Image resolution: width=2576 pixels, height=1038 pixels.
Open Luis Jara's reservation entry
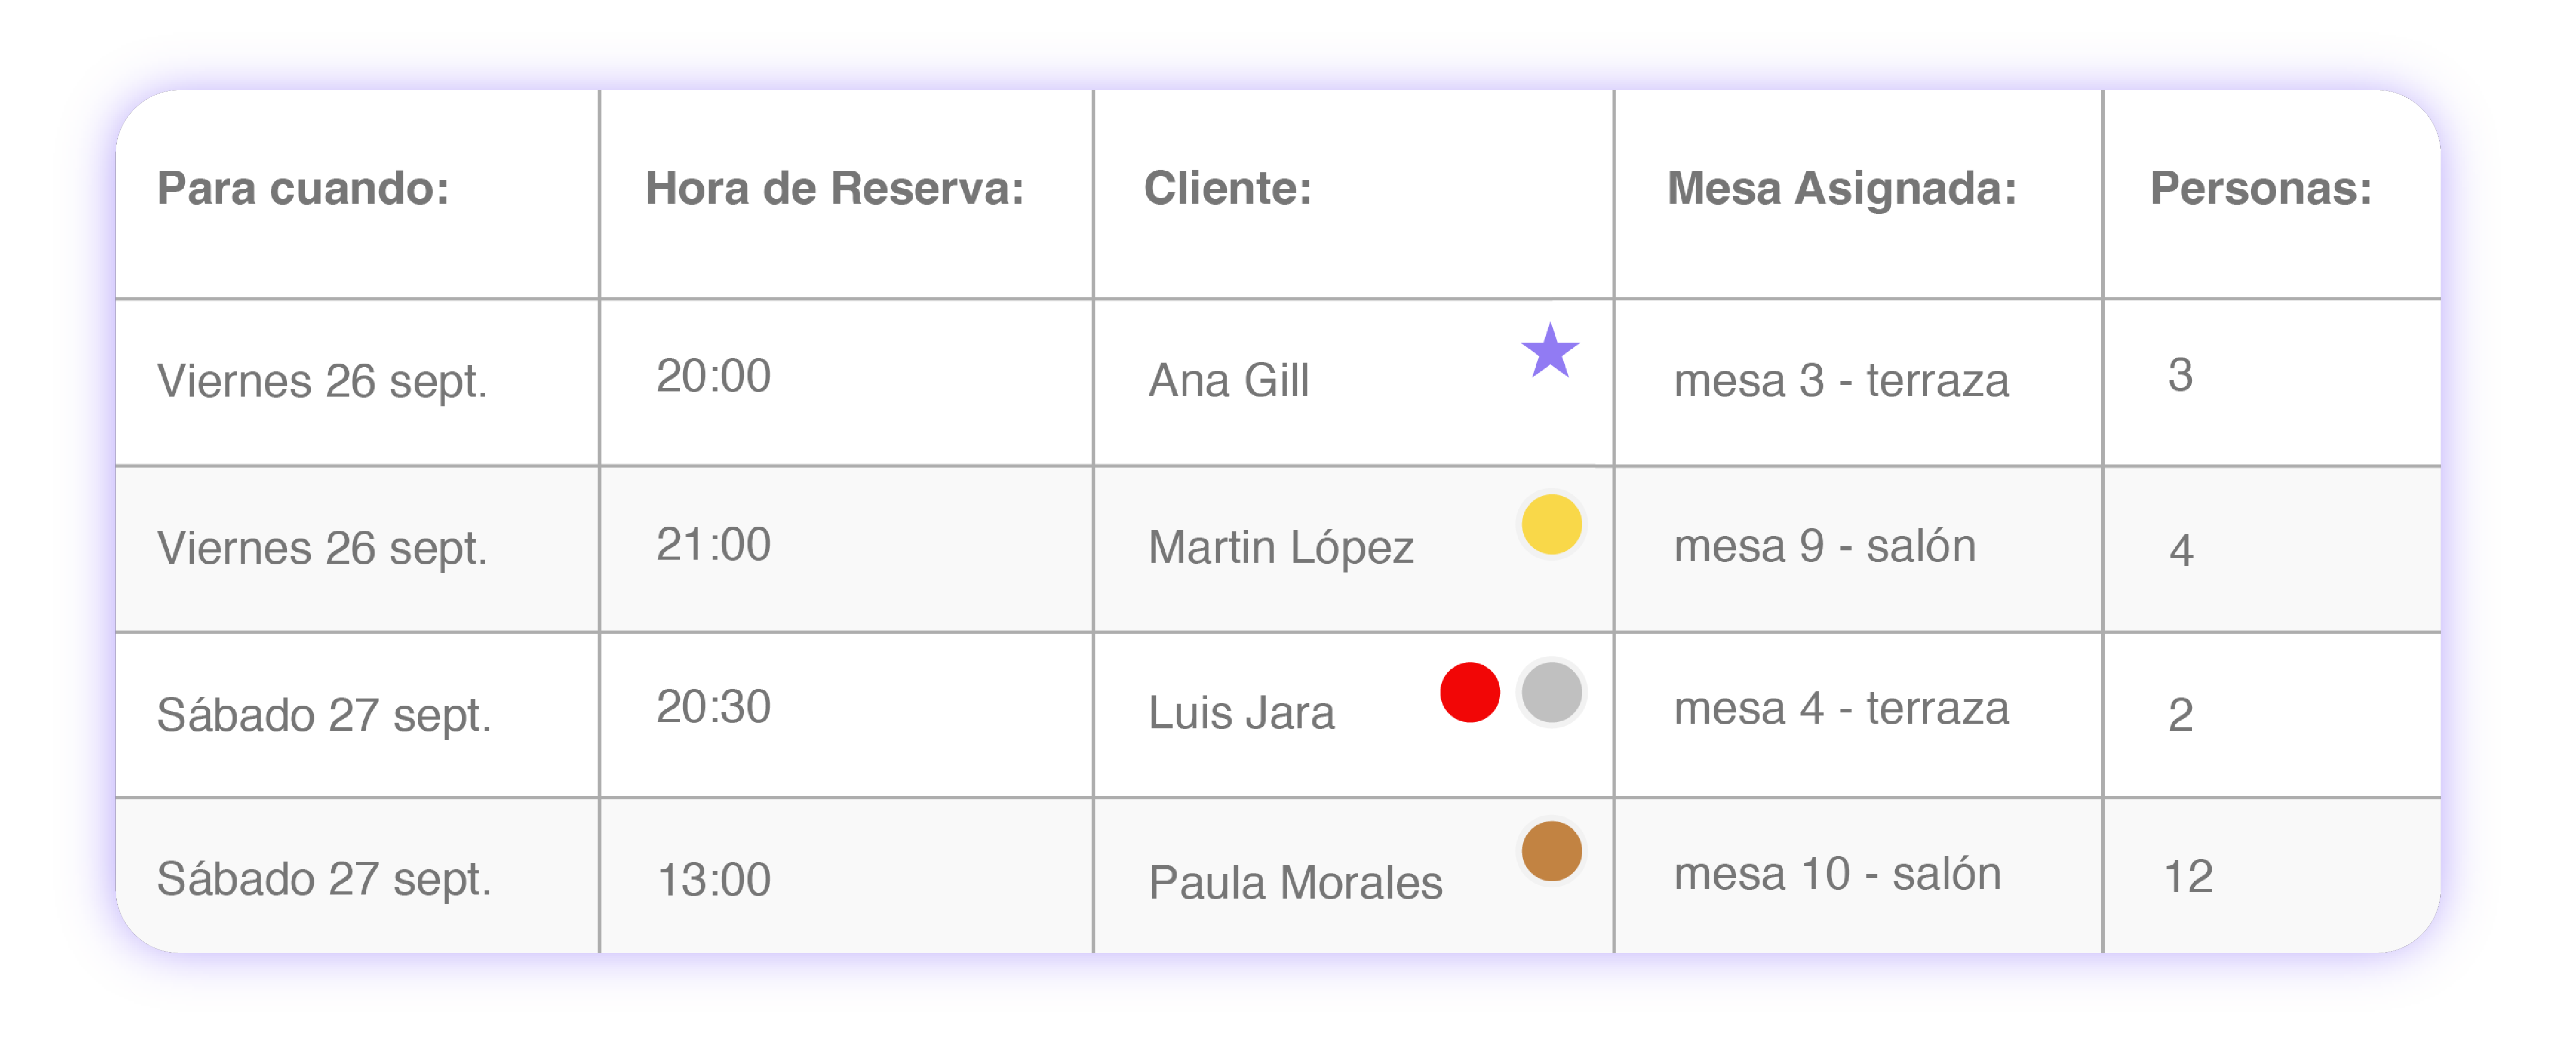click(x=1241, y=714)
